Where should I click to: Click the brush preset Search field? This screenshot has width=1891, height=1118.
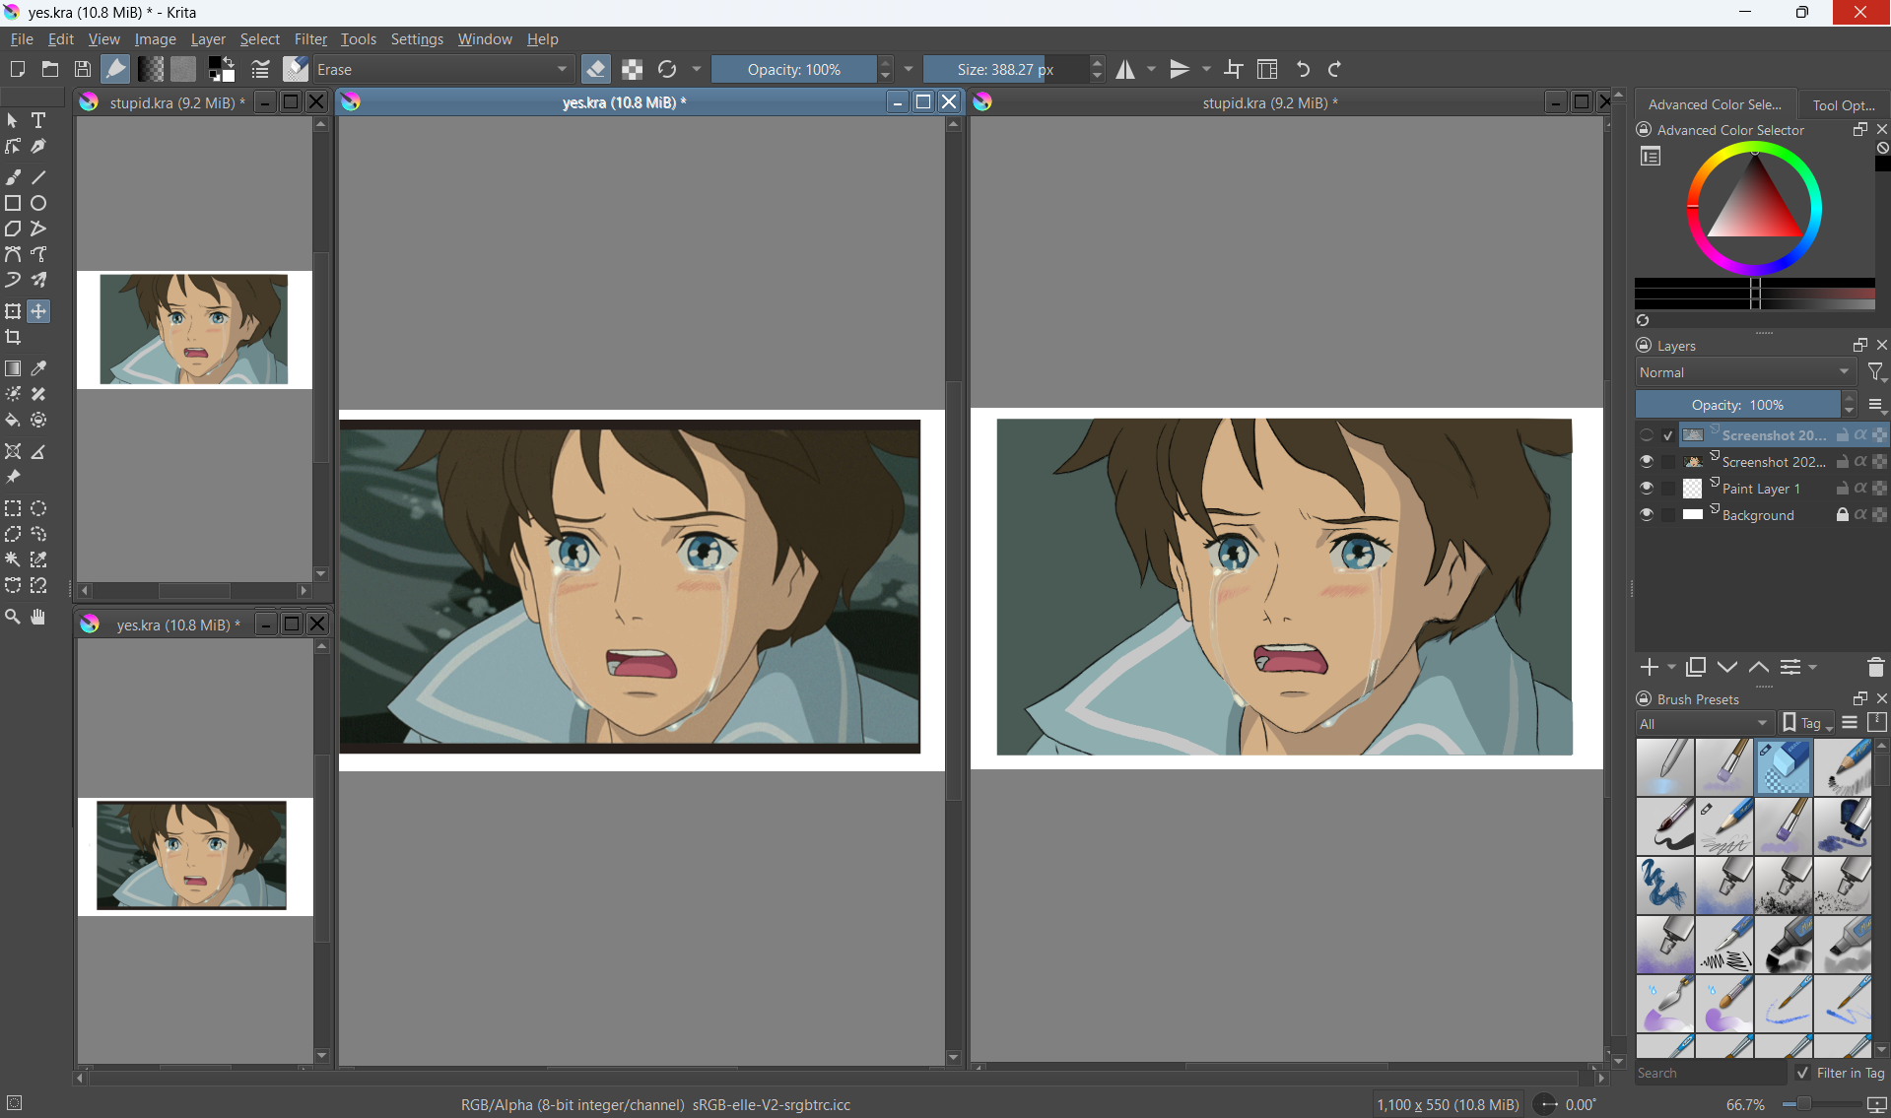(1710, 1073)
